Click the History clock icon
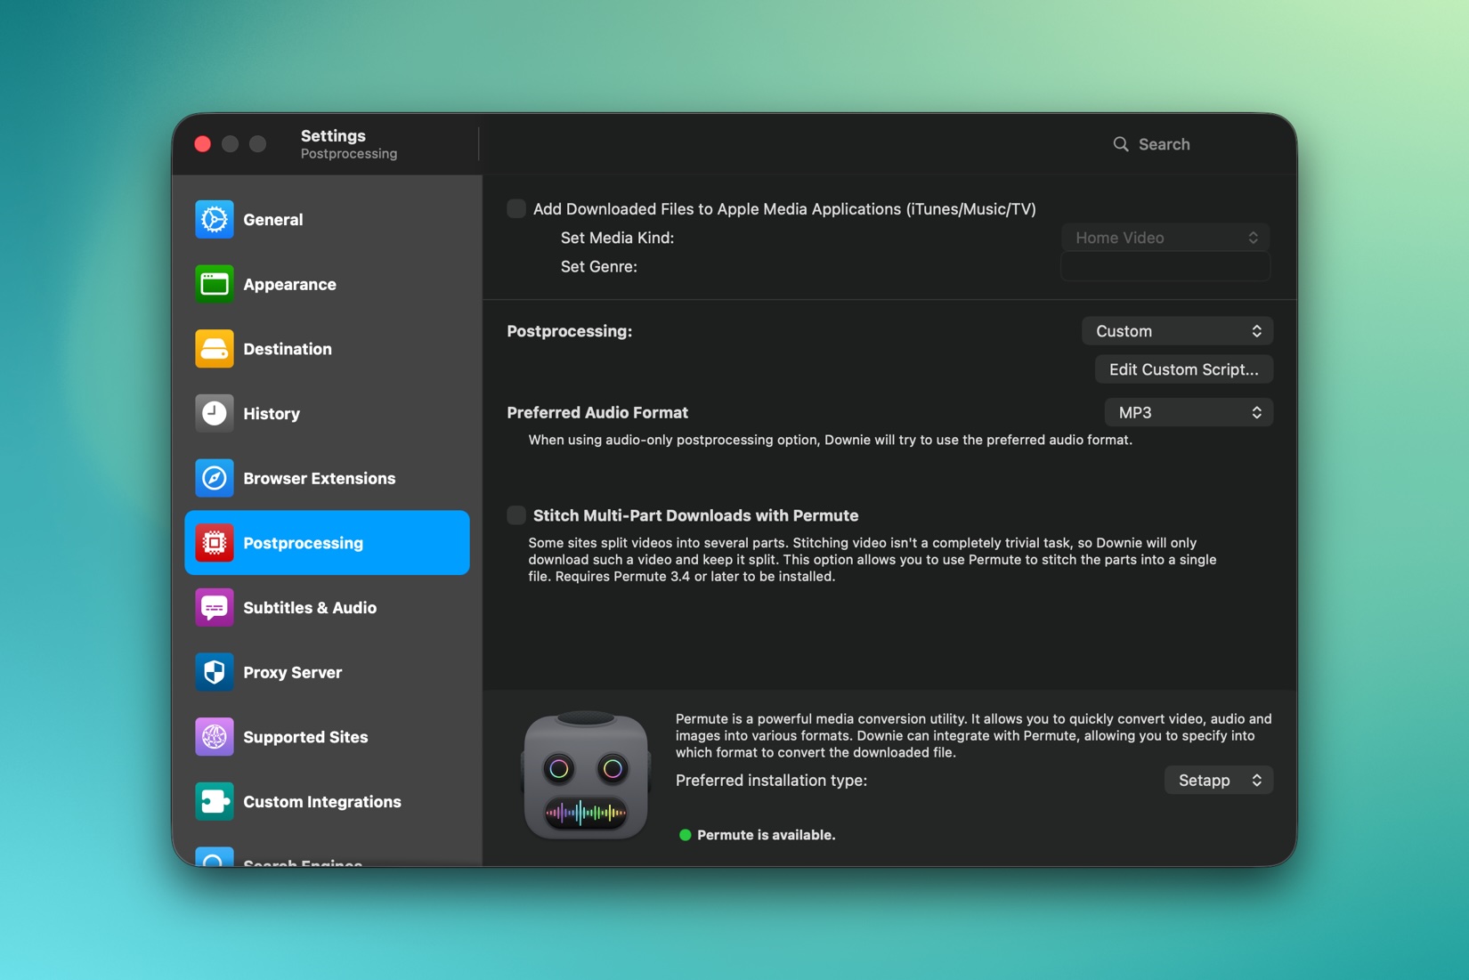 tap(215, 414)
